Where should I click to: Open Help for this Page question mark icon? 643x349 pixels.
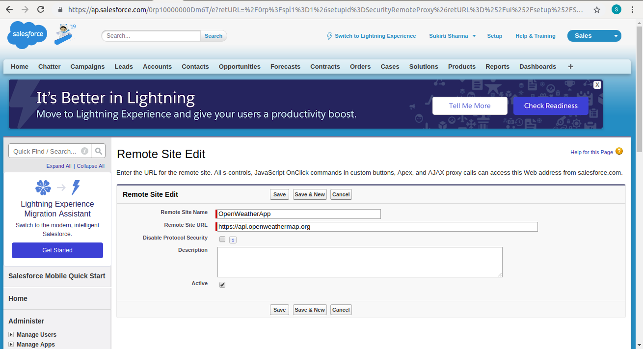[619, 151]
